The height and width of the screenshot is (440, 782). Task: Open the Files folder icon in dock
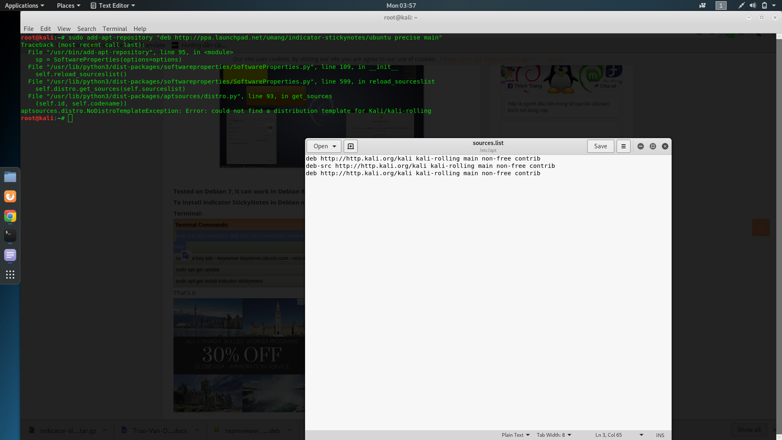point(10,177)
